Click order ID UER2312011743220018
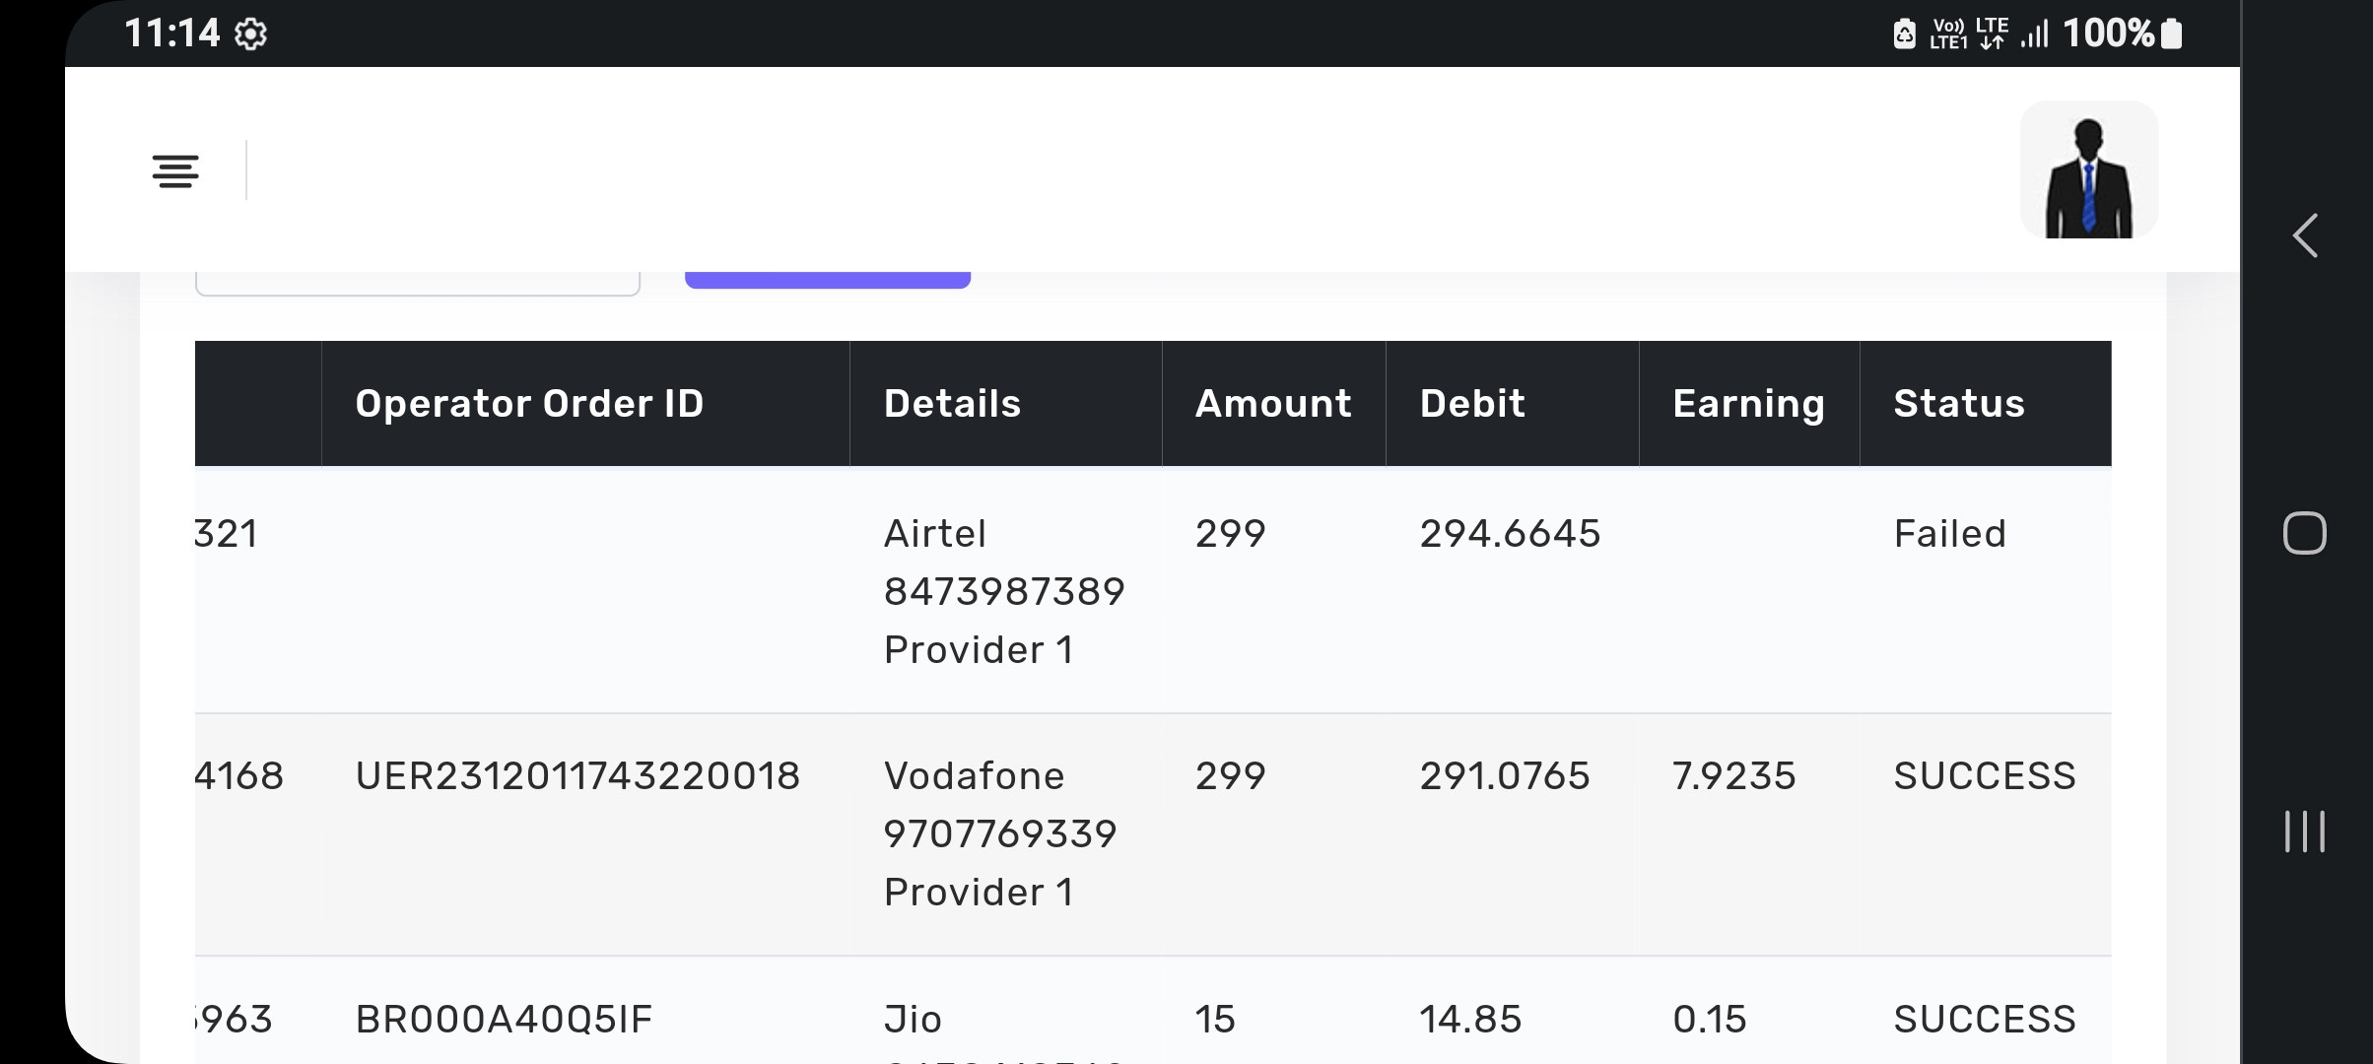The image size is (2373, 1064). (577, 776)
